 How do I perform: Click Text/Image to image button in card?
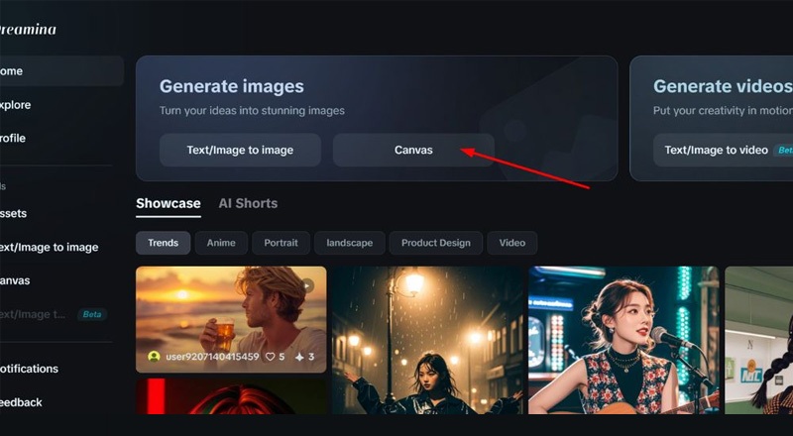point(240,150)
